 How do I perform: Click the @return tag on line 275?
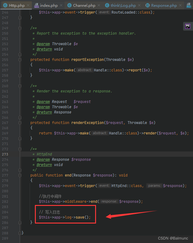[44, 165]
